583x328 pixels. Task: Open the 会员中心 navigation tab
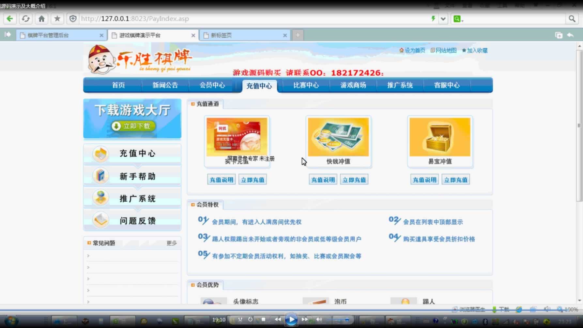click(212, 85)
